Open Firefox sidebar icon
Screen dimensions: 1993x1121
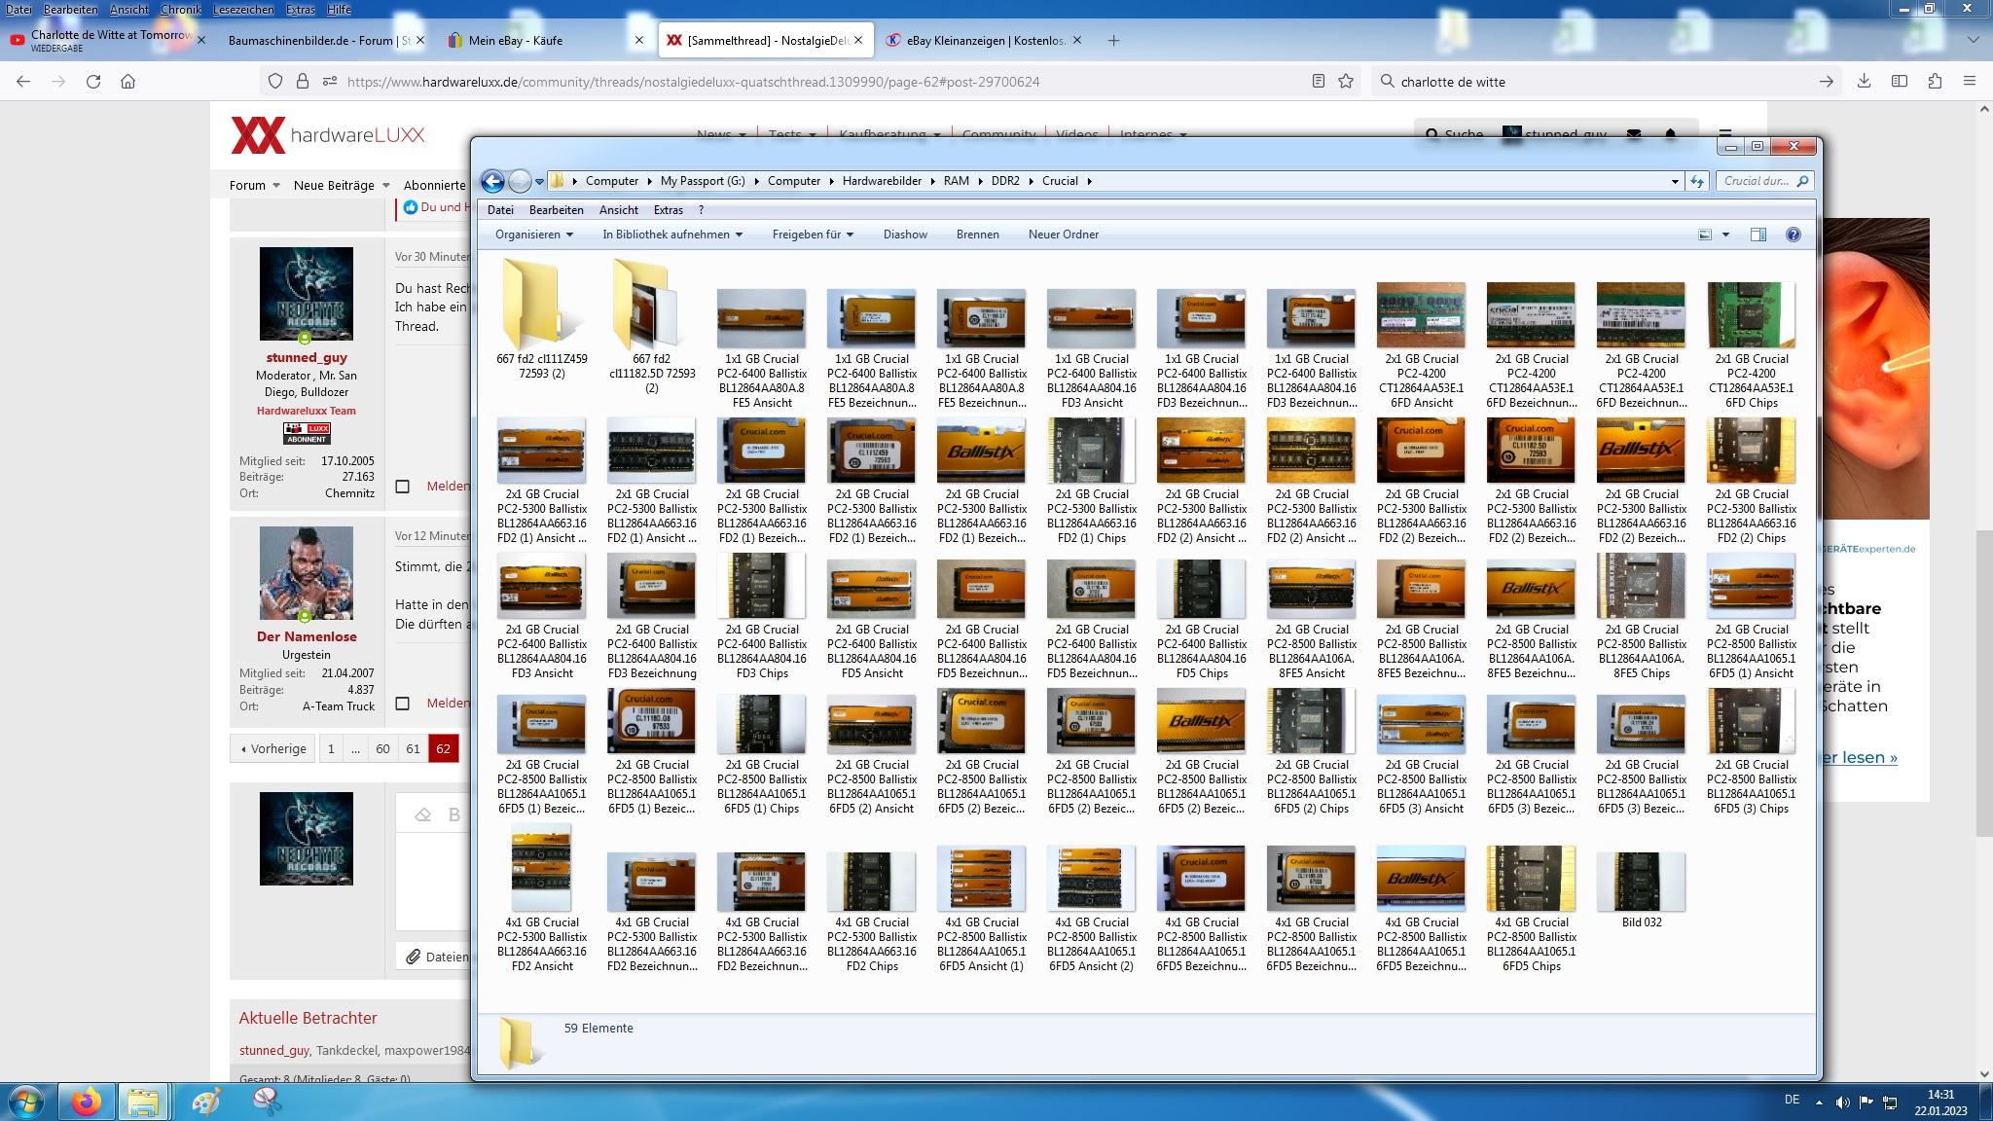point(1899,82)
